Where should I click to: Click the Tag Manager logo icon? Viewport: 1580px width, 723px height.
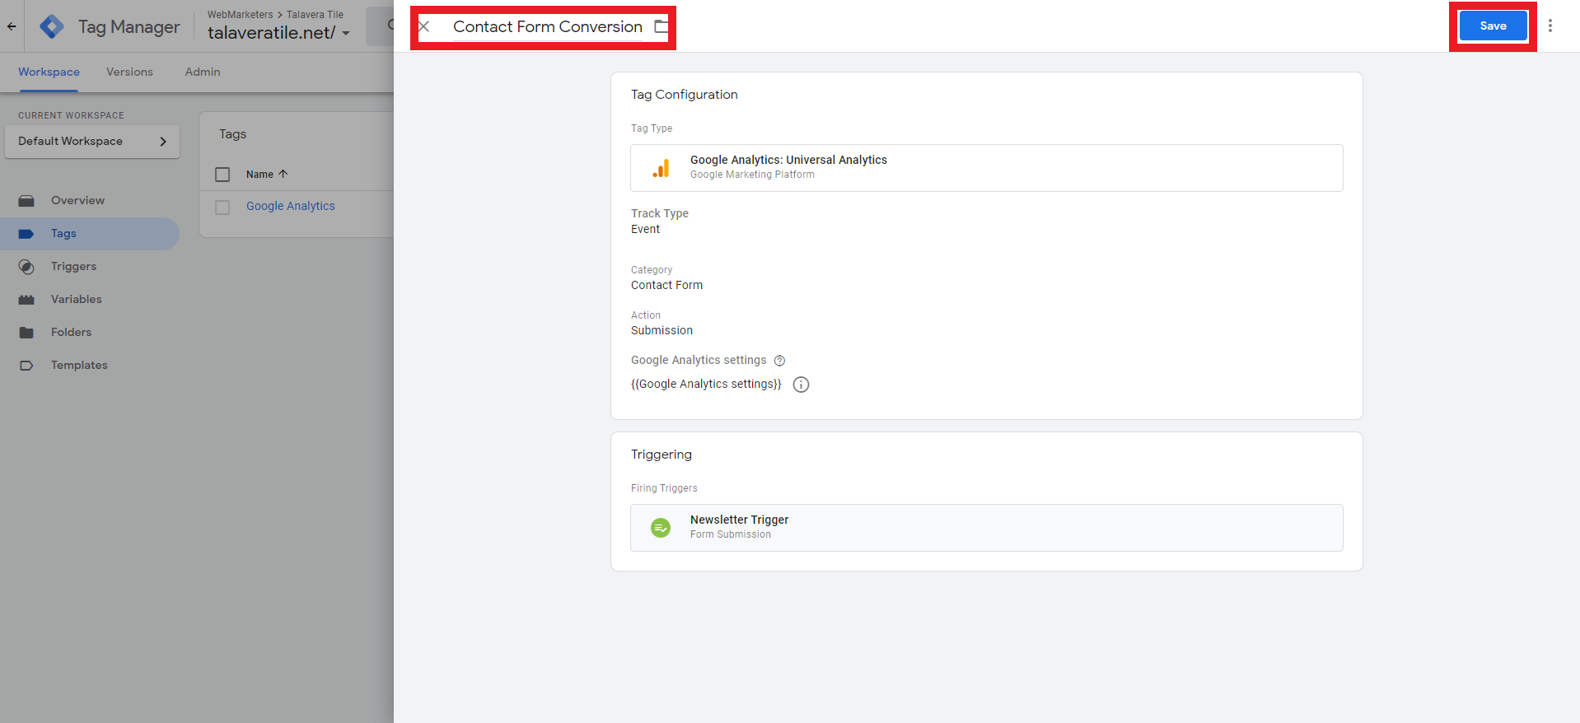click(52, 27)
